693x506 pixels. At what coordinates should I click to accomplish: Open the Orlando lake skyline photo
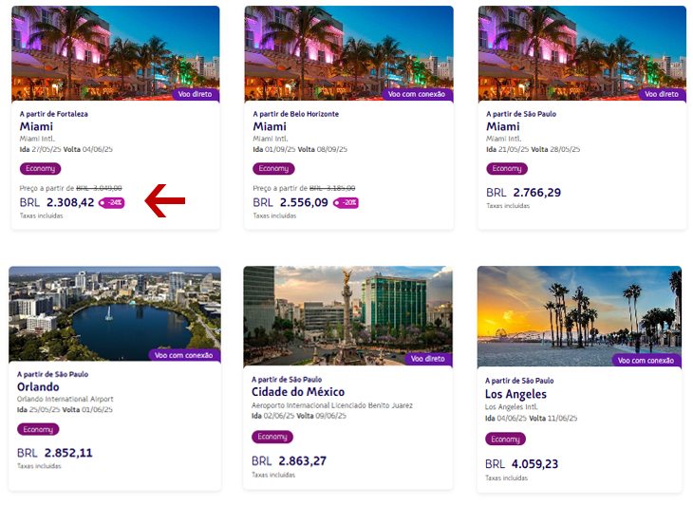click(x=115, y=313)
